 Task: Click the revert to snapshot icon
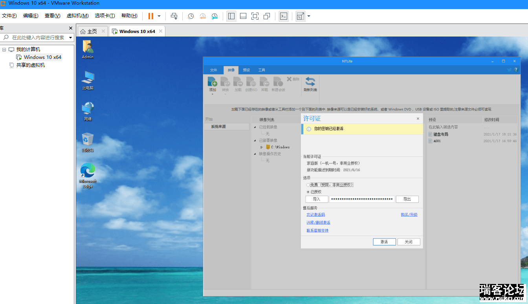(203, 16)
